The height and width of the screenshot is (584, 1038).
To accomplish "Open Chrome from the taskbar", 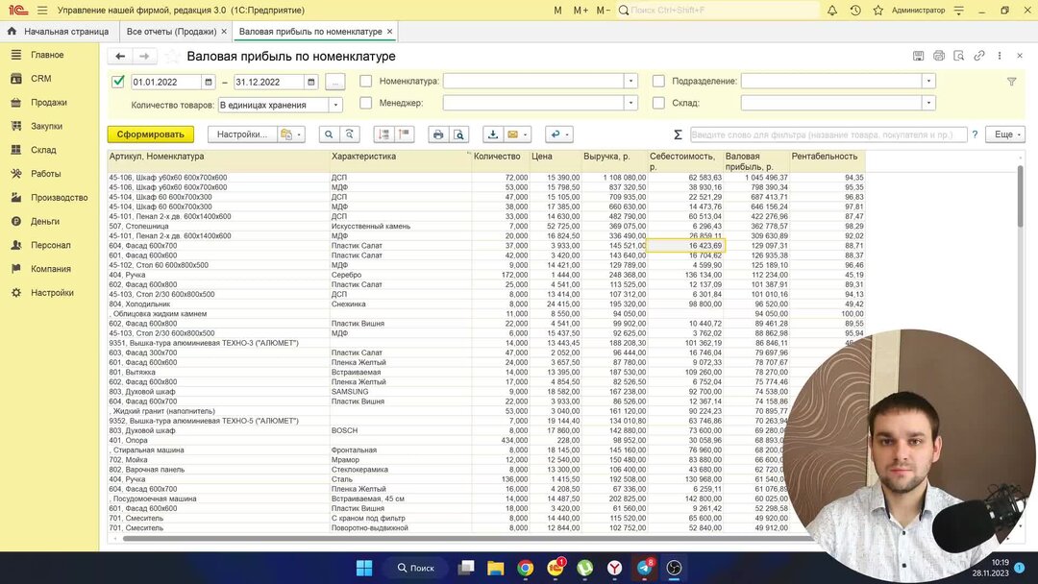I will pyautogui.click(x=525, y=568).
